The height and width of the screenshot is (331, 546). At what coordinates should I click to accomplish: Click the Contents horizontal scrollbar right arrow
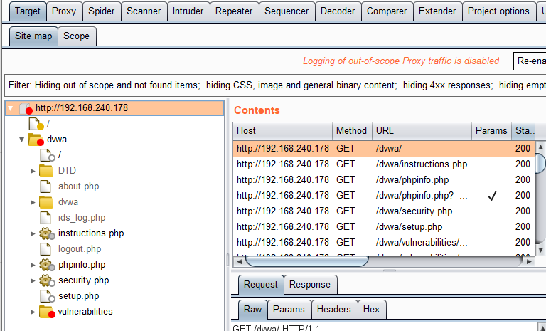click(x=529, y=261)
